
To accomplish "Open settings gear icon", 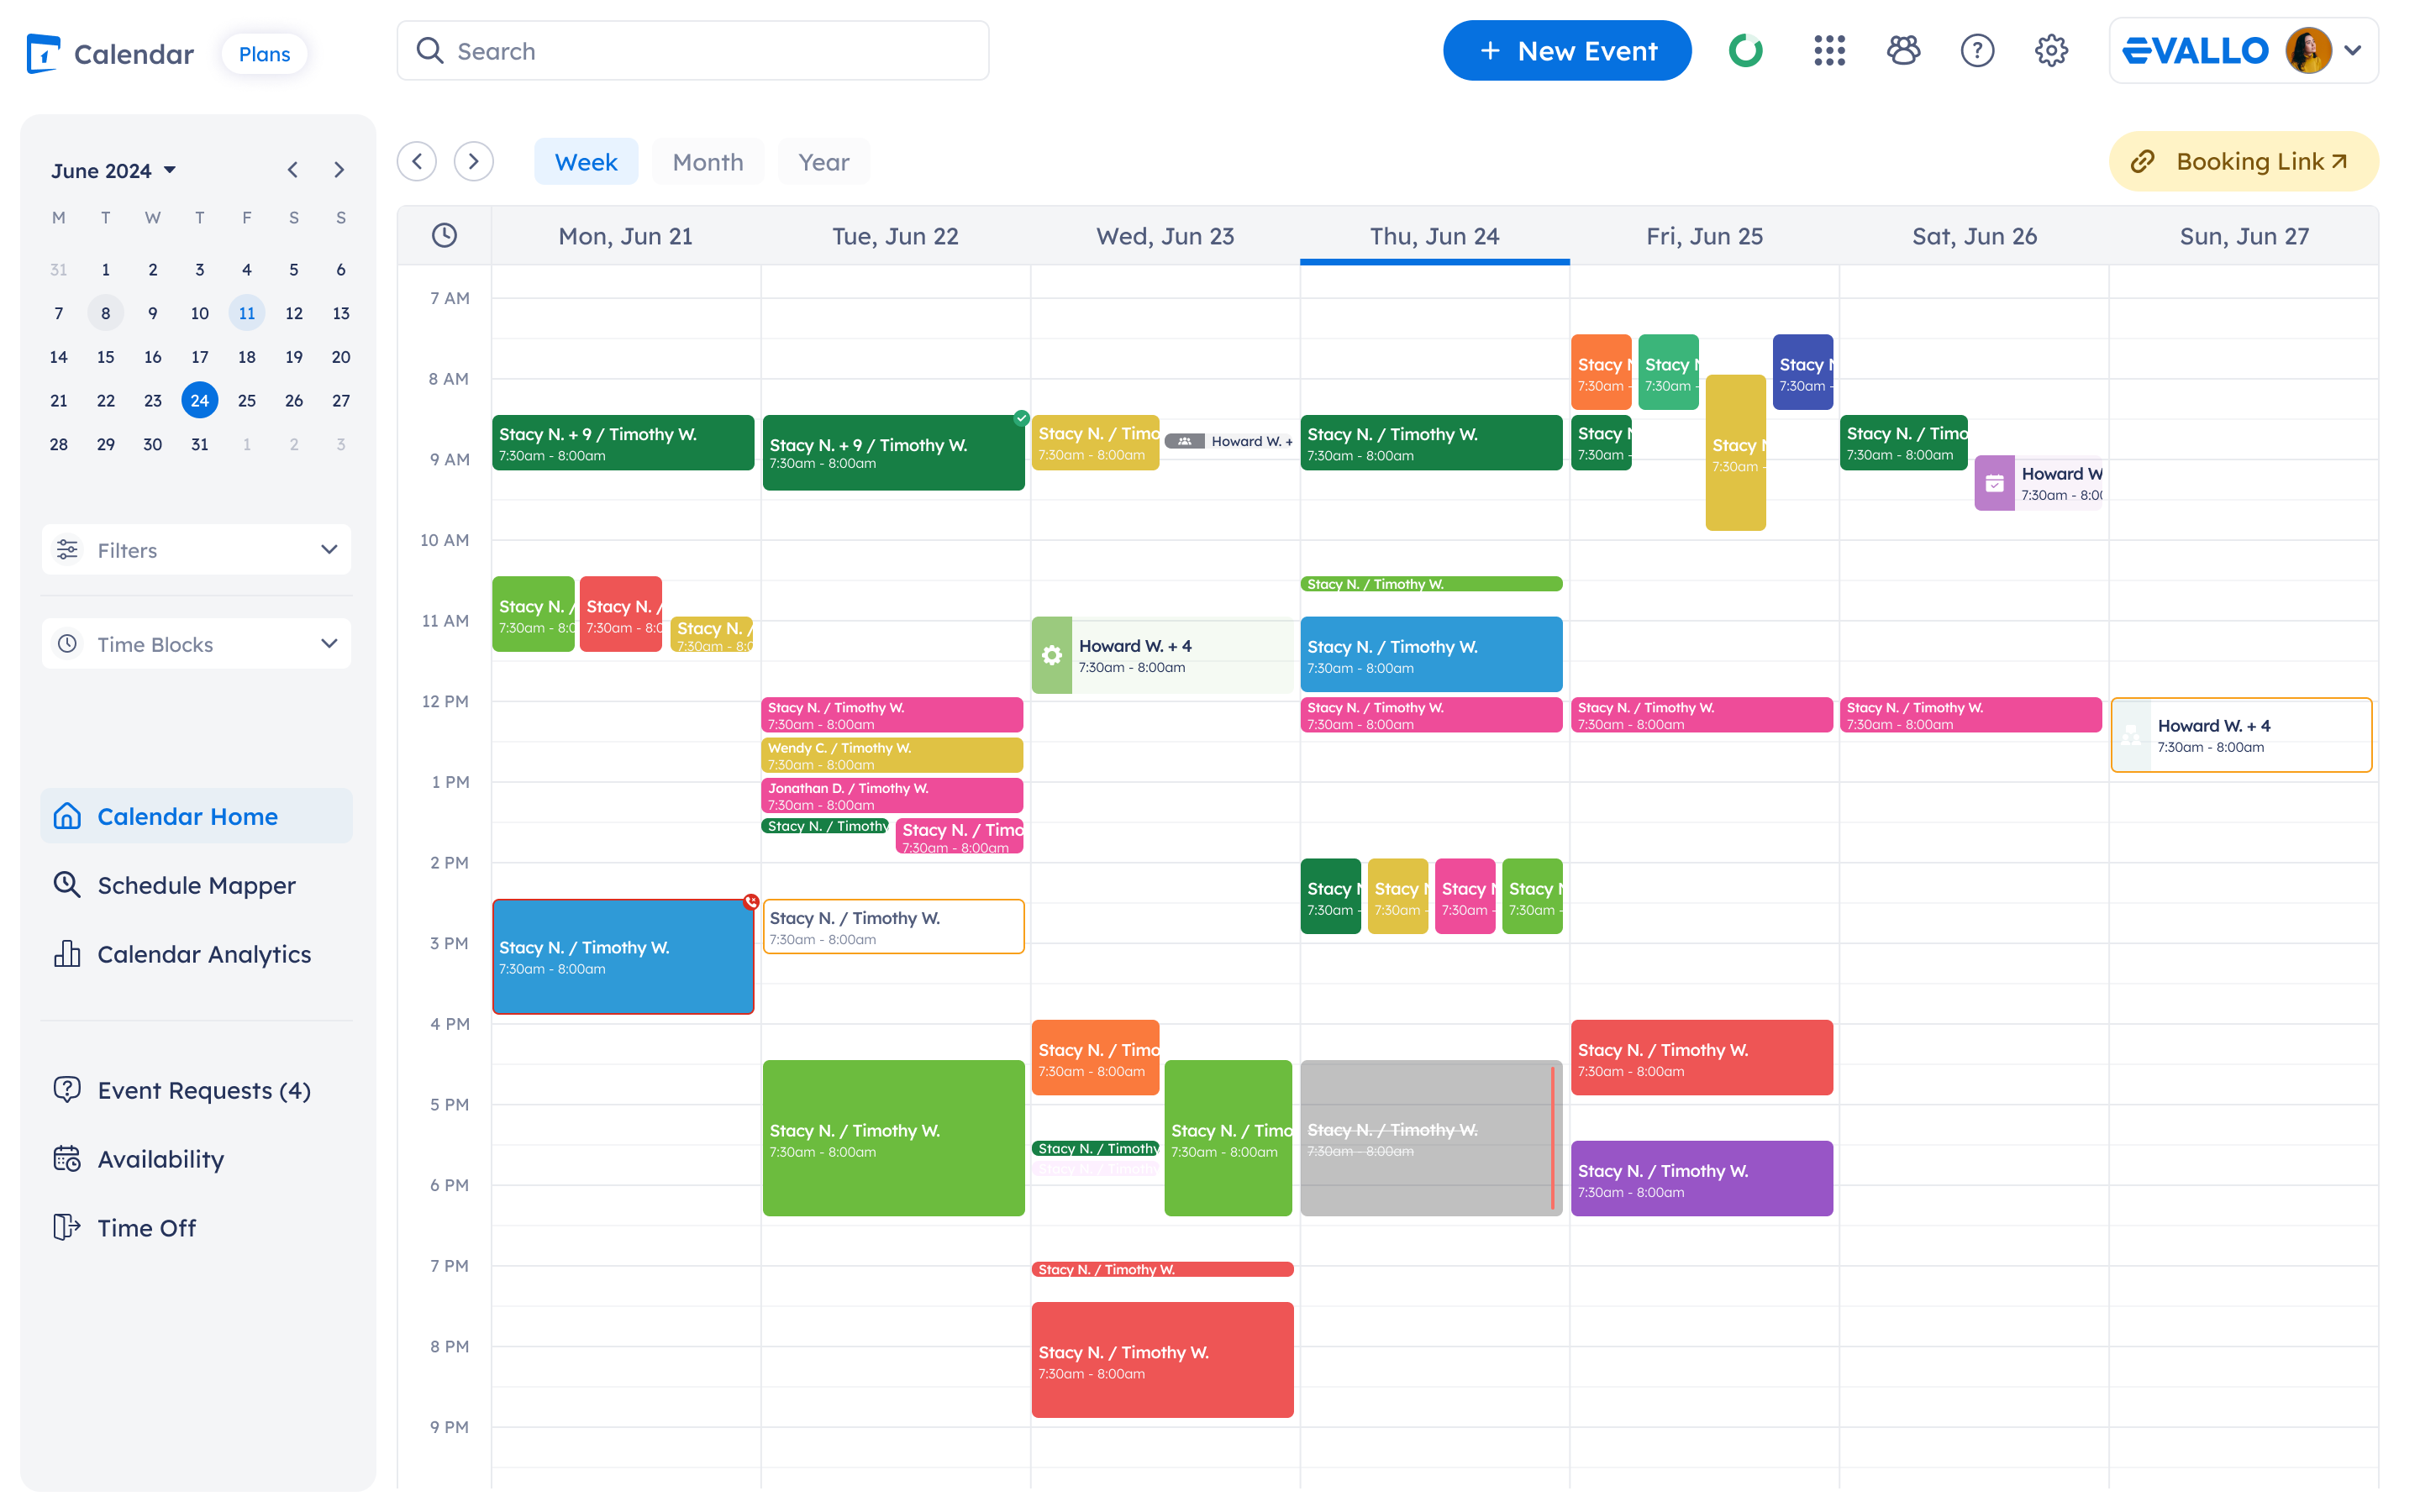I will 2051,51.
